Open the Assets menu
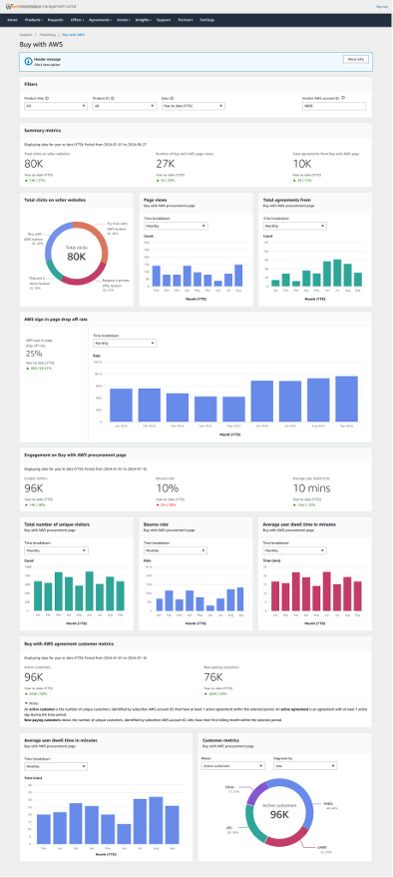393x877 pixels. [124, 20]
